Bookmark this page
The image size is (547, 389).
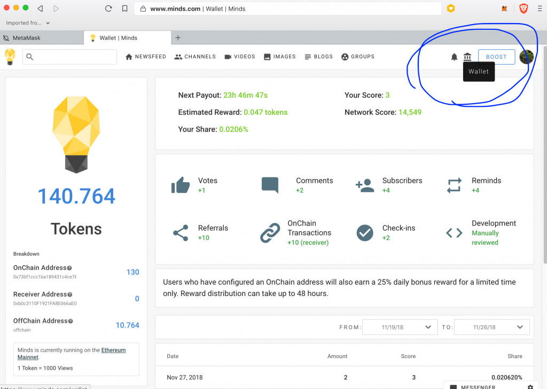coord(124,9)
